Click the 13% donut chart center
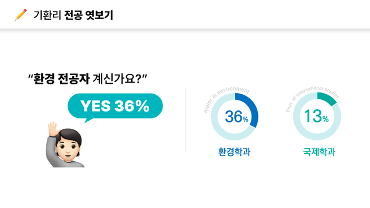This screenshot has width=370, height=208. tap(317, 116)
